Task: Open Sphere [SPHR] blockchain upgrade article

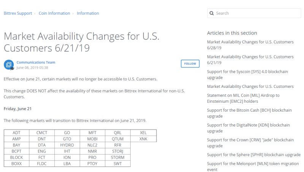Action: [x=253, y=155]
